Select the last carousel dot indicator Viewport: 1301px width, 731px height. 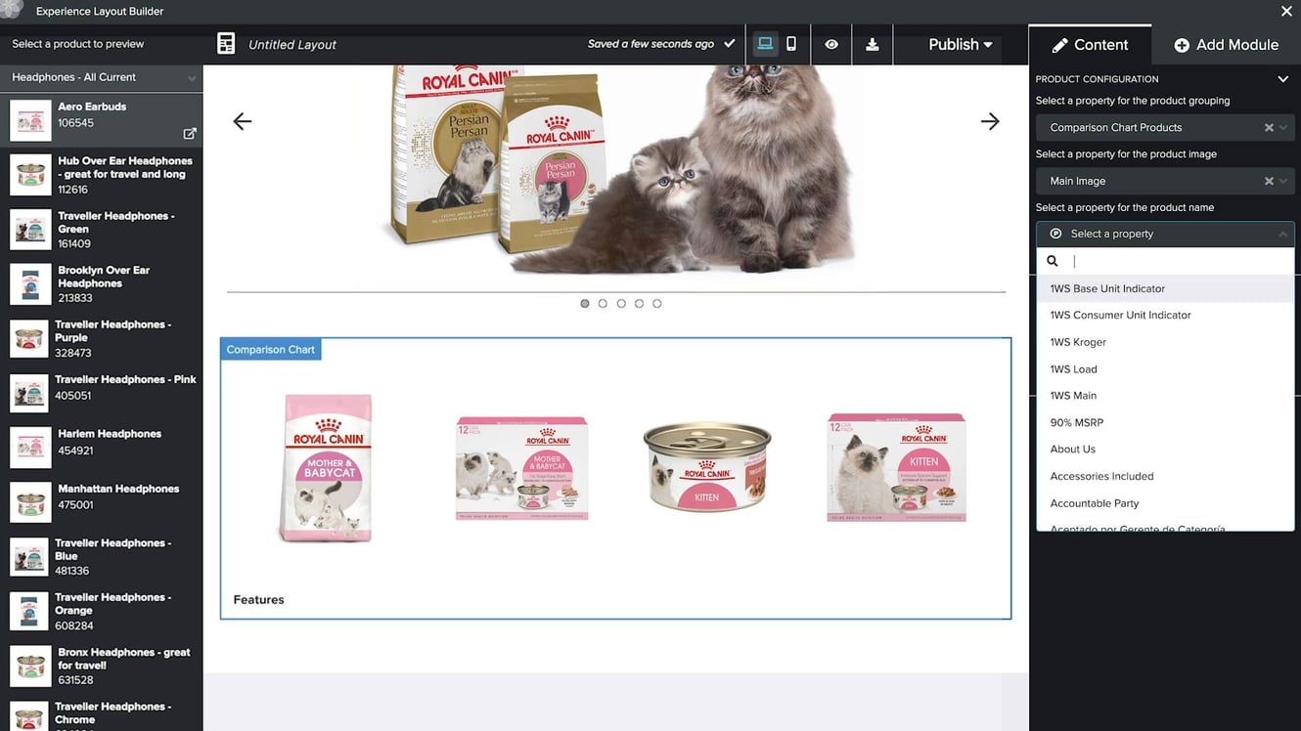pos(657,304)
